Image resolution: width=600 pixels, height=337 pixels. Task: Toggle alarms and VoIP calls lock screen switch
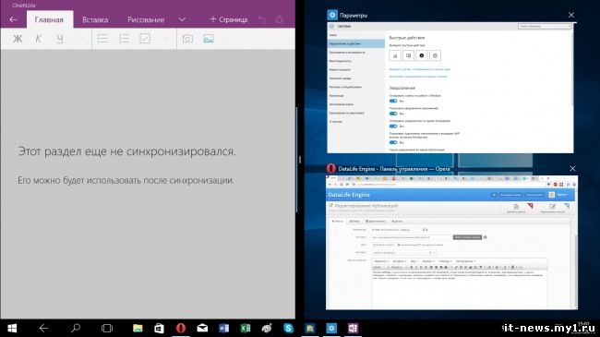click(x=393, y=142)
